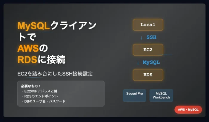The height and width of the screenshot is (122, 209).
Task: Click the Local box in diagram
Action: 148,25
